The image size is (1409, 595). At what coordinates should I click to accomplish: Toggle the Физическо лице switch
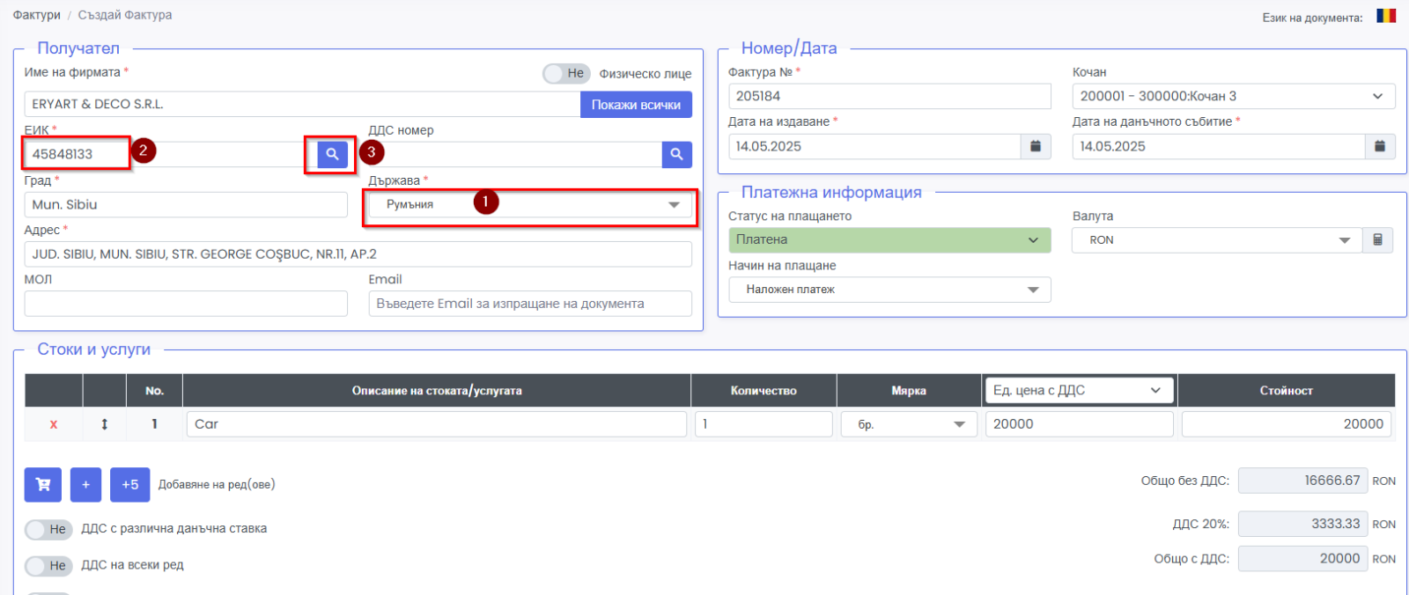(x=565, y=74)
